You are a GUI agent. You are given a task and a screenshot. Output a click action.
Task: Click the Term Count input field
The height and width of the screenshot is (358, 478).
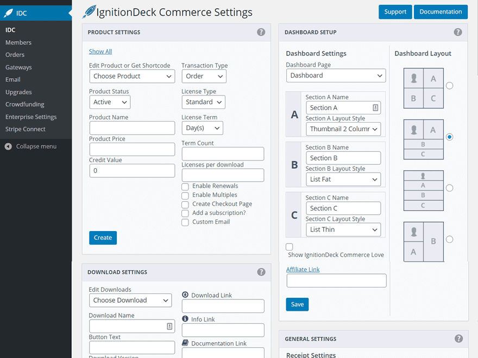point(223,154)
